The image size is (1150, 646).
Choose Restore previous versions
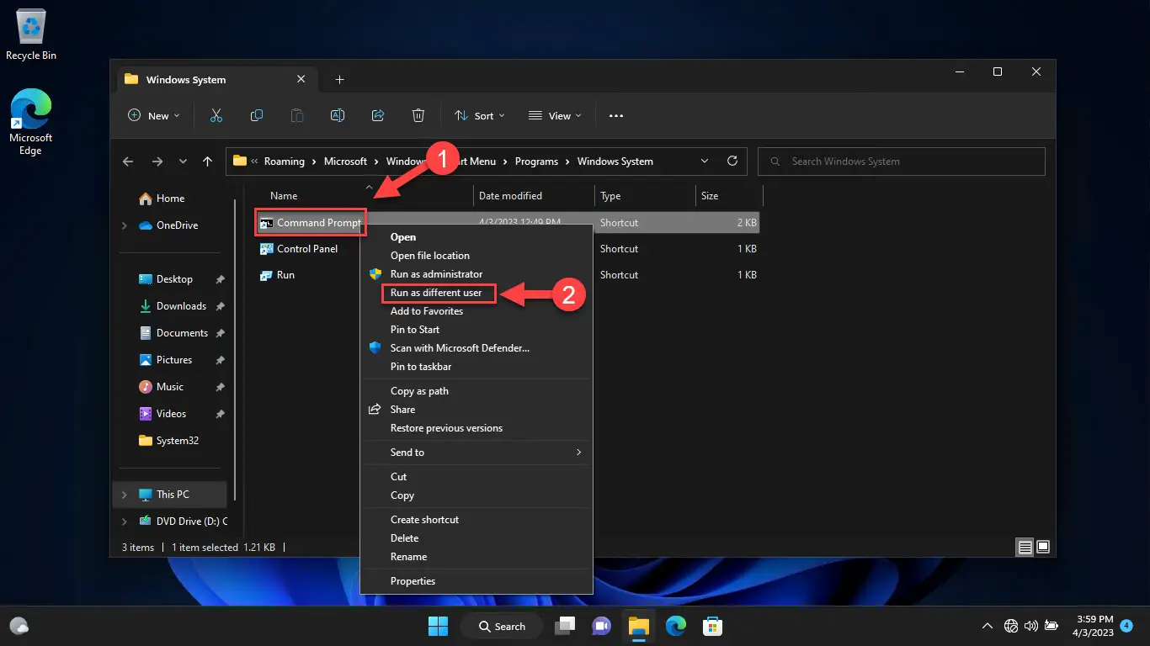pos(476,428)
